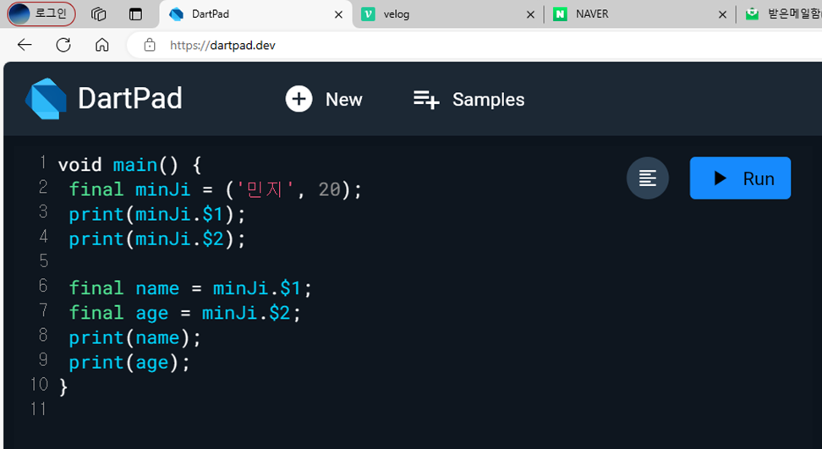Viewport: 822px width, 449px height.
Task: Click the DartPad logo icon
Action: point(47,98)
